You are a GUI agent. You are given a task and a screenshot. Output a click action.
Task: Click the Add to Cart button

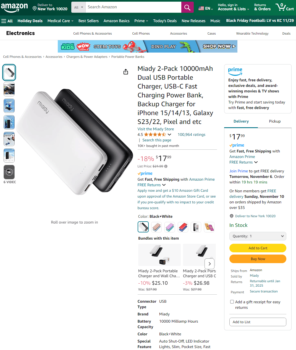click(x=258, y=248)
